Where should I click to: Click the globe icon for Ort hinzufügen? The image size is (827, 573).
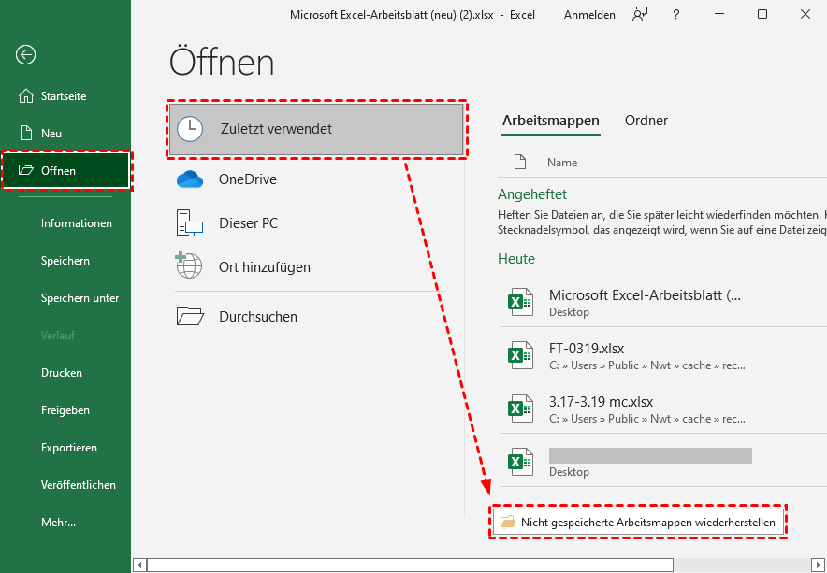click(190, 266)
